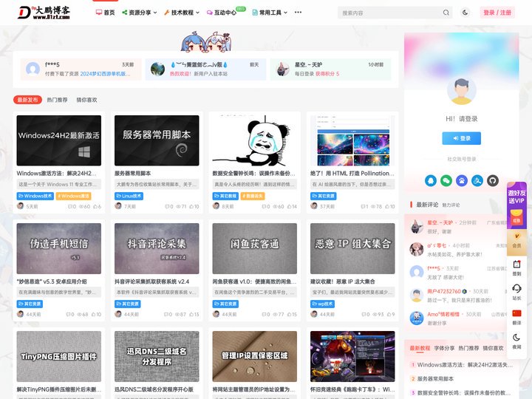
Task: Expand the 资源分享 dropdown menu
Action: (x=140, y=13)
